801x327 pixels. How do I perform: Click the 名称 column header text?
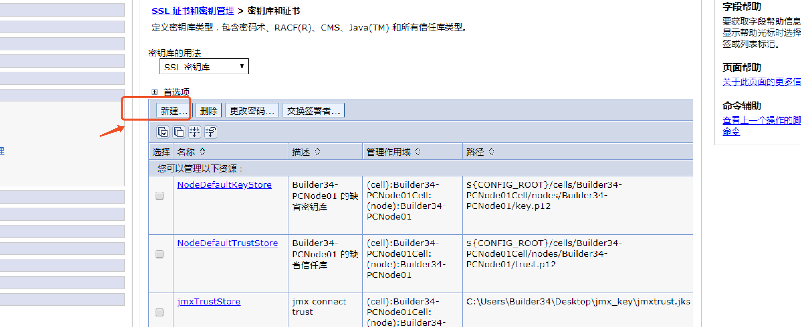[186, 152]
